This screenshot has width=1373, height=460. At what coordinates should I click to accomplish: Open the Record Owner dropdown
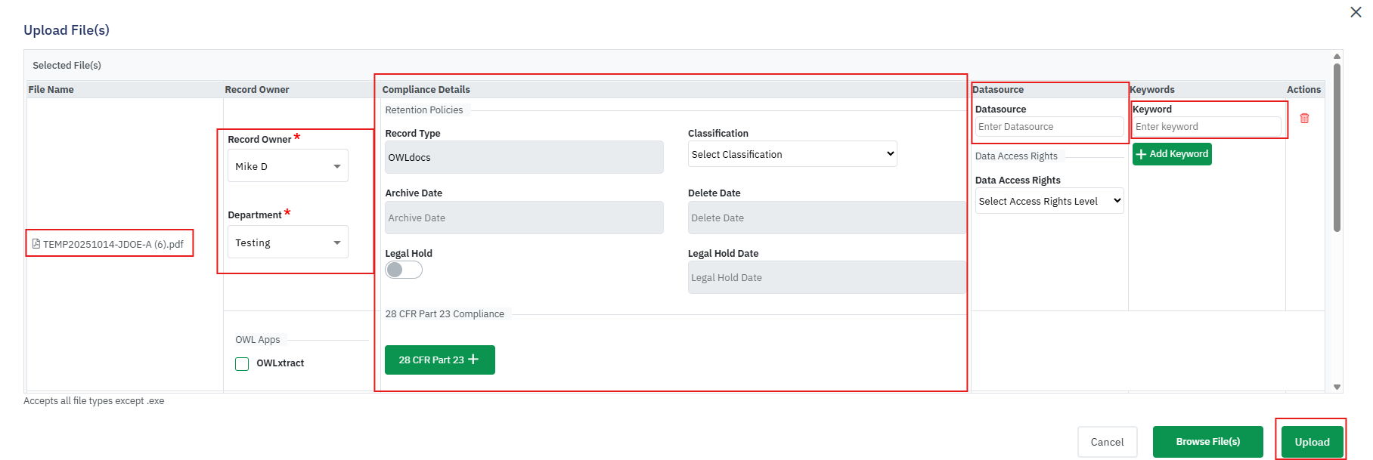287,166
